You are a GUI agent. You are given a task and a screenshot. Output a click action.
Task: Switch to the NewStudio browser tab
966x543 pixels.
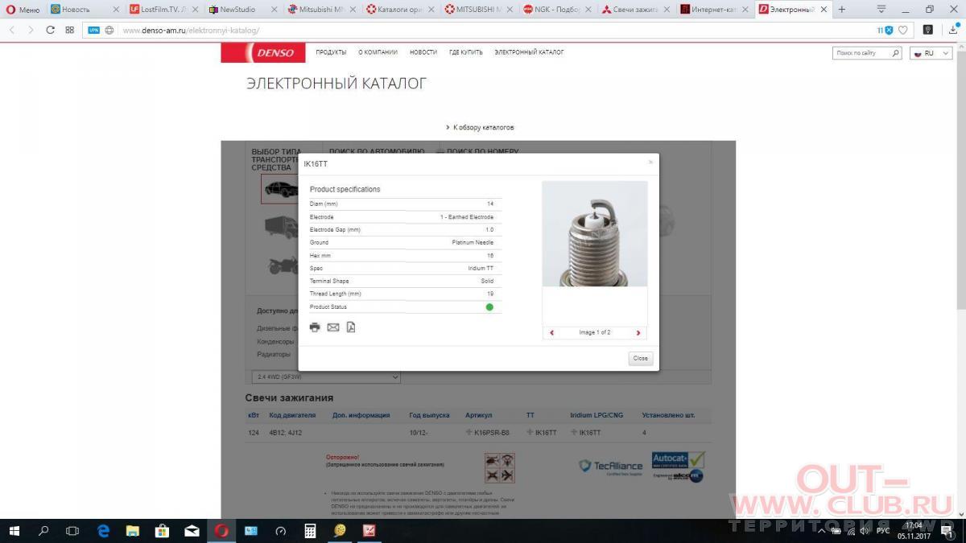coord(242,10)
